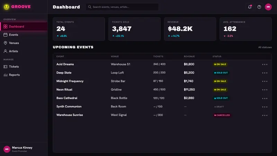Image resolution: width=277 pixels, height=156 pixels.
Task: Open Tickets management label
Action: click(14, 67)
